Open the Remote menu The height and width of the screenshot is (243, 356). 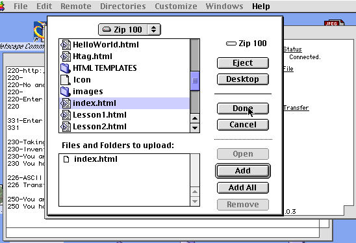coord(76,6)
